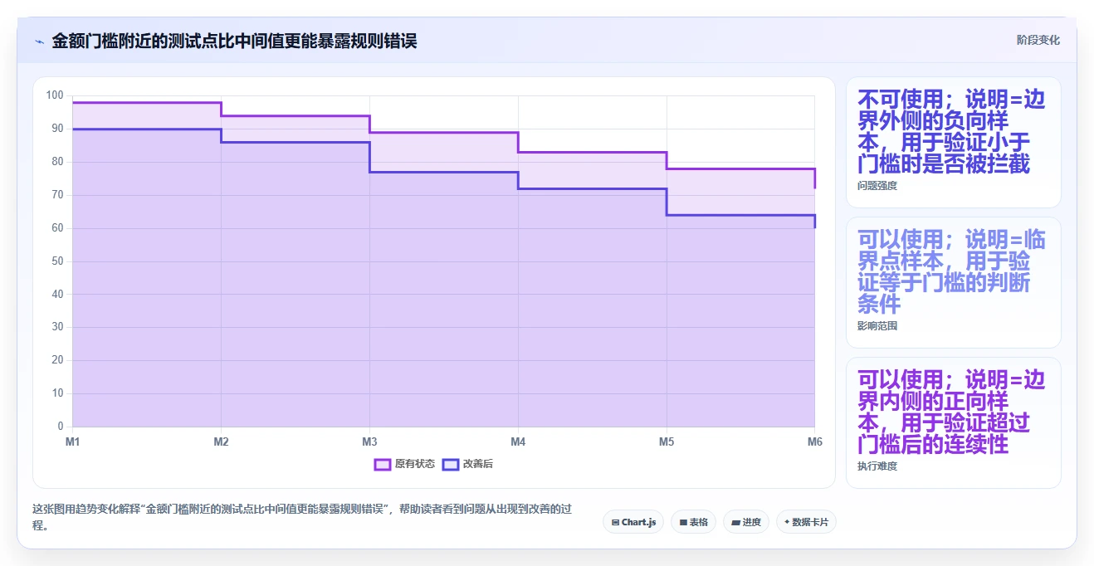Image resolution: width=1094 pixels, height=566 pixels.
Task: Select the chart title about 金额门槛
Action: [234, 41]
